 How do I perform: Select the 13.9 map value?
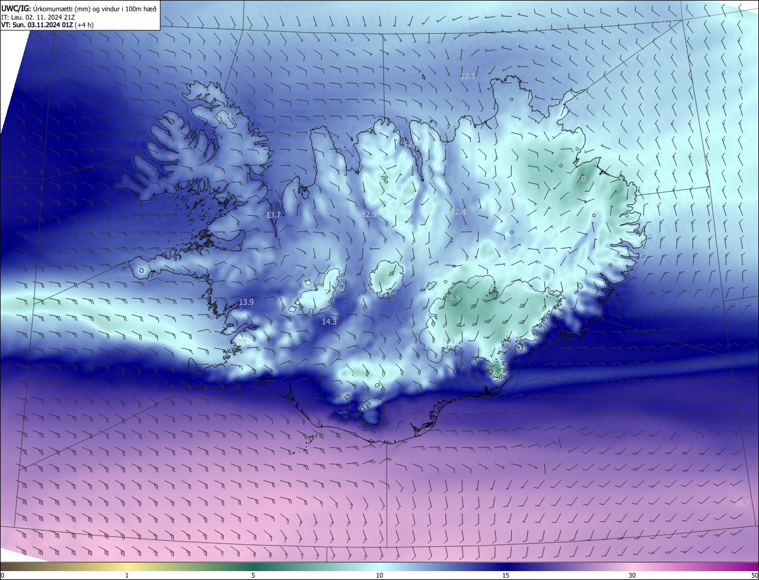[x=246, y=302]
